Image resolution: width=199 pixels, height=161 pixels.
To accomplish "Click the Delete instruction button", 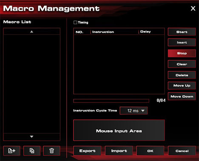I will coord(182,75).
